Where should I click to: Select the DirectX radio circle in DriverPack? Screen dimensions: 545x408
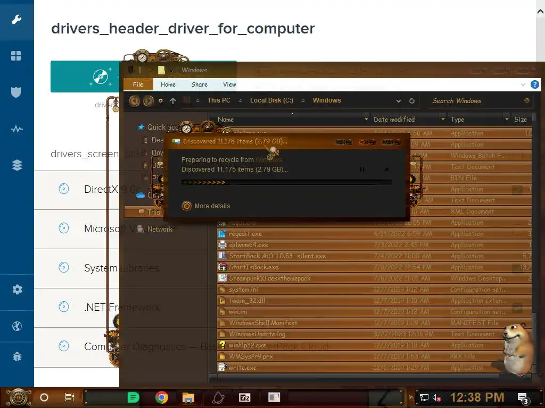(64, 189)
